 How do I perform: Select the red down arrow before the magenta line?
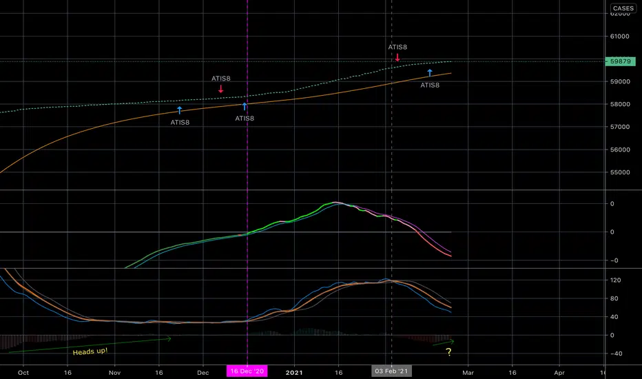click(x=220, y=89)
